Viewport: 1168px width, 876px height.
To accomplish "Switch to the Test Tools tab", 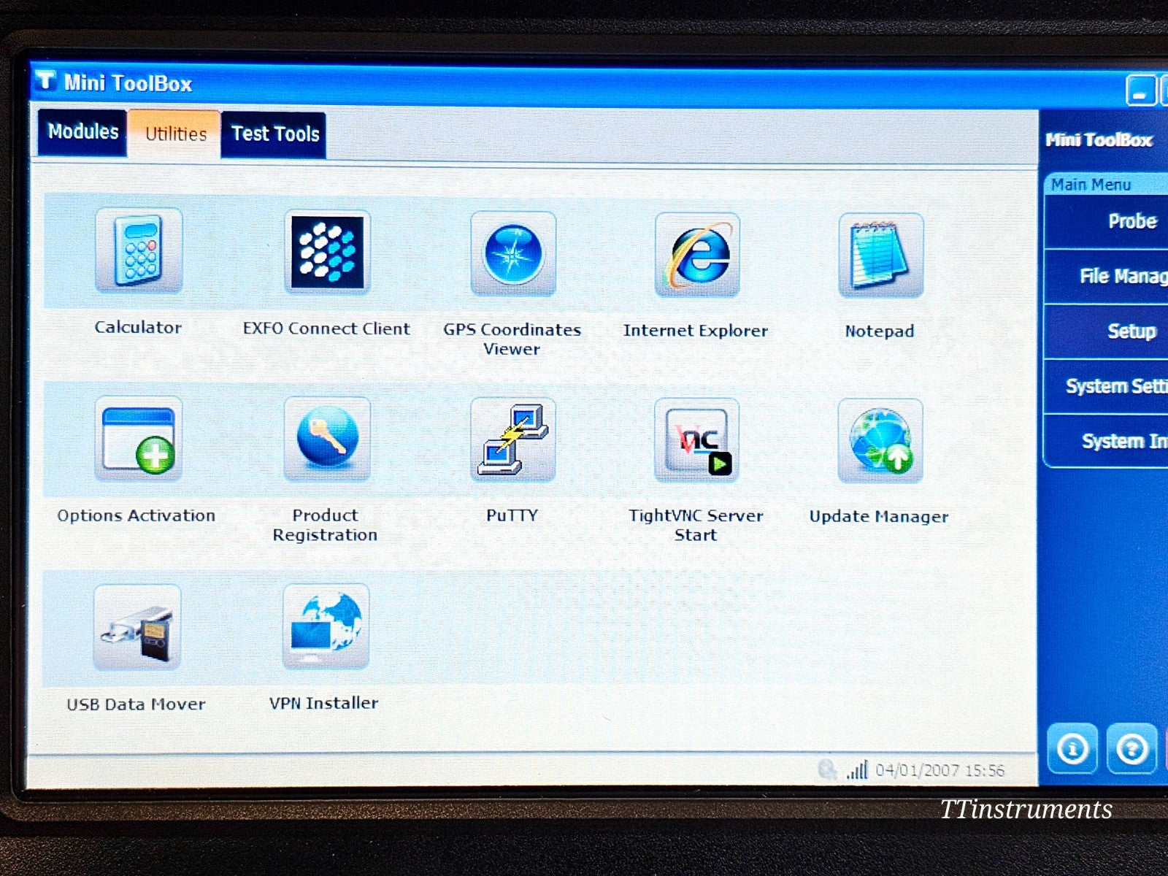I will click(x=275, y=134).
